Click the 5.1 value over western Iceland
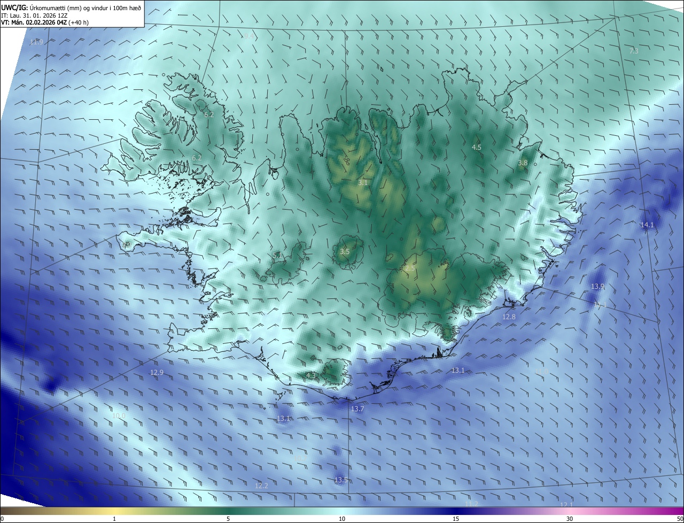The height and width of the screenshot is (523, 684). click(x=277, y=256)
